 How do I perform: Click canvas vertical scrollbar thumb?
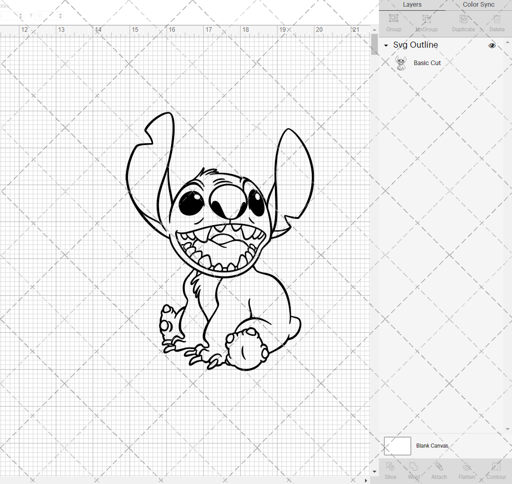click(374, 44)
